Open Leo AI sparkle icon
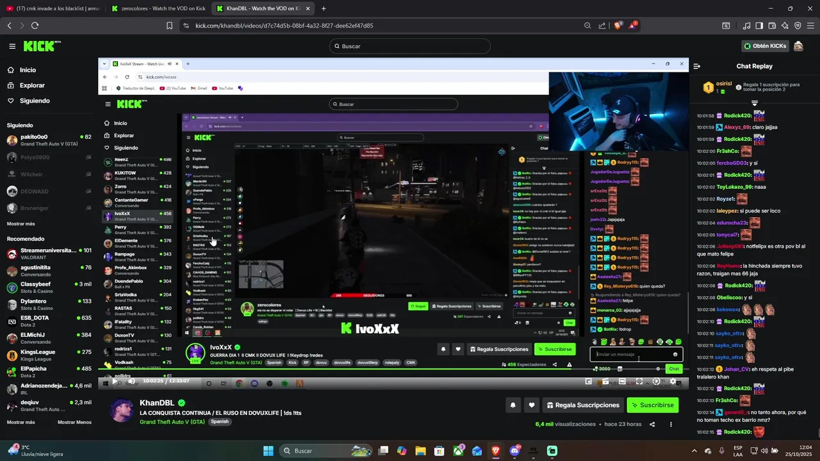The width and height of the screenshot is (820, 461). point(785,26)
